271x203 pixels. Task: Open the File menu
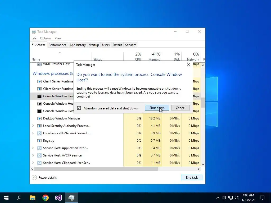coord(34,38)
